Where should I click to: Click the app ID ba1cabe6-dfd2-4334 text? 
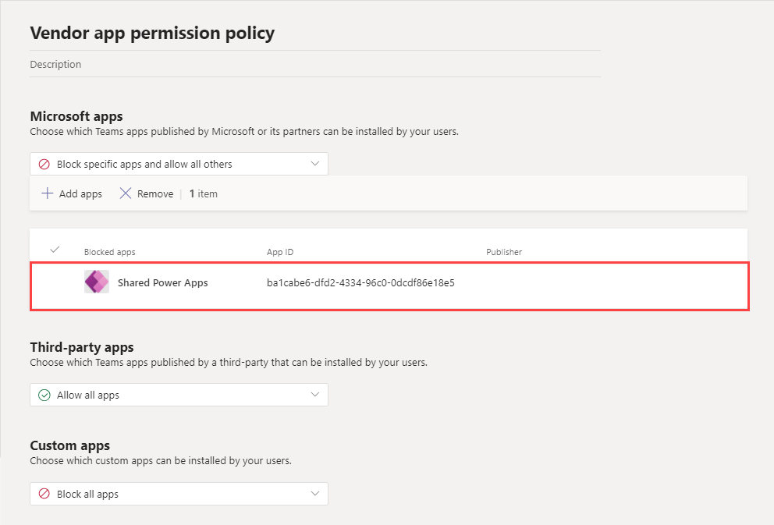[x=360, y=282]
